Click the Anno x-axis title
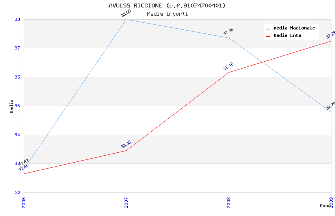 pos(325,206)
